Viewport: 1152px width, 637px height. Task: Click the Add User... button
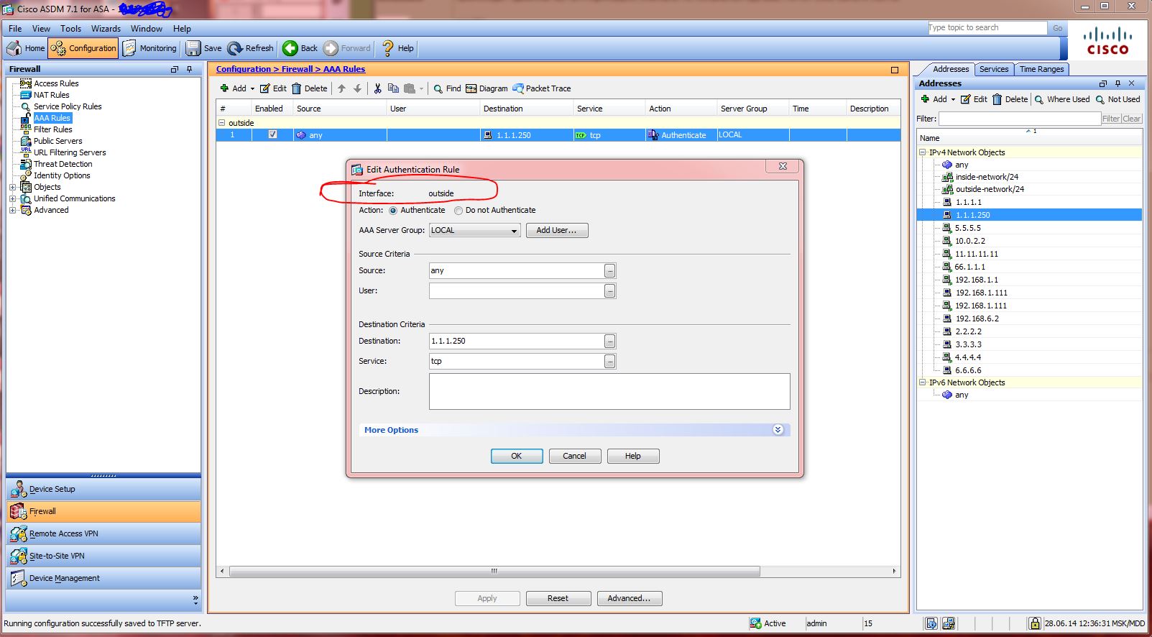pos(557,230)
